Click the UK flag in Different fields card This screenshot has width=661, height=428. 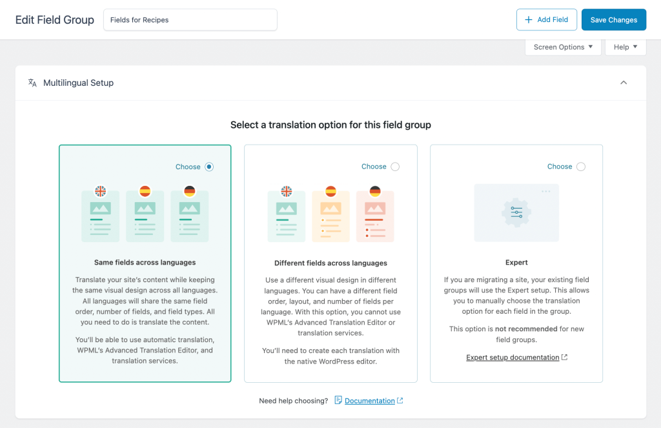286,191
